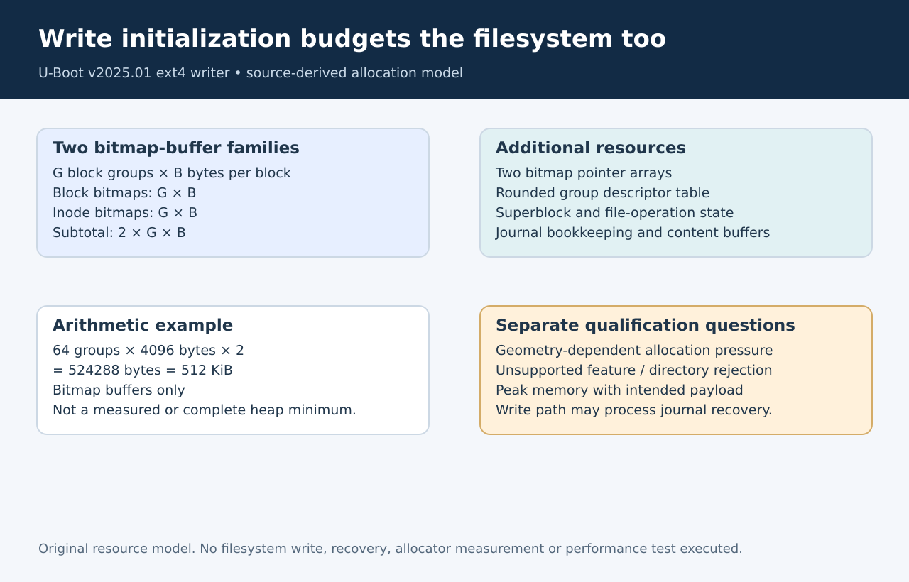Select the 'Two bitmap pointer arrays' line
Viewport: 909px width, 582px height.
tap(584, 173)
